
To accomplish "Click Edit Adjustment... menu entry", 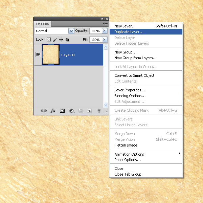I will (146, 101).
